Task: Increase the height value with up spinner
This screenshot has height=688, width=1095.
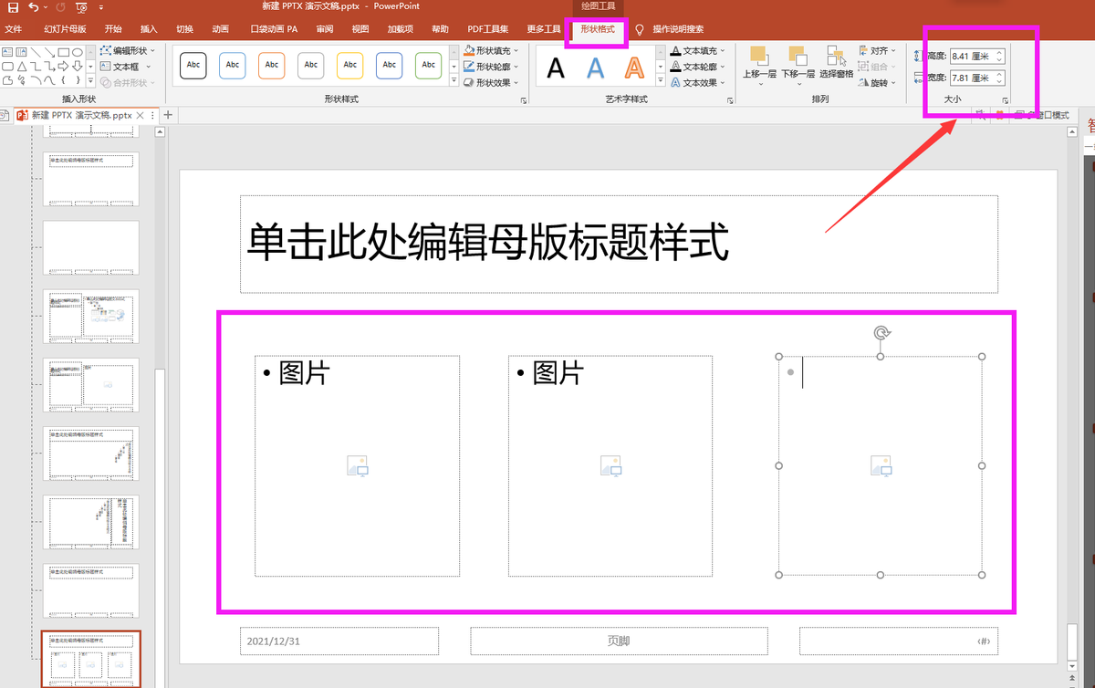Action: [1000, 53]
